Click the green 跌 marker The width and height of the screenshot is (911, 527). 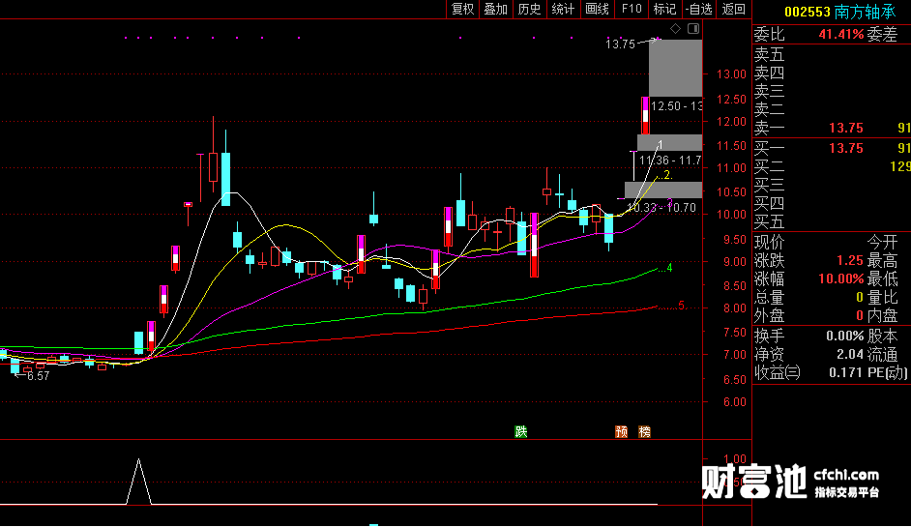pyautogui.click(x=520, y=431)
